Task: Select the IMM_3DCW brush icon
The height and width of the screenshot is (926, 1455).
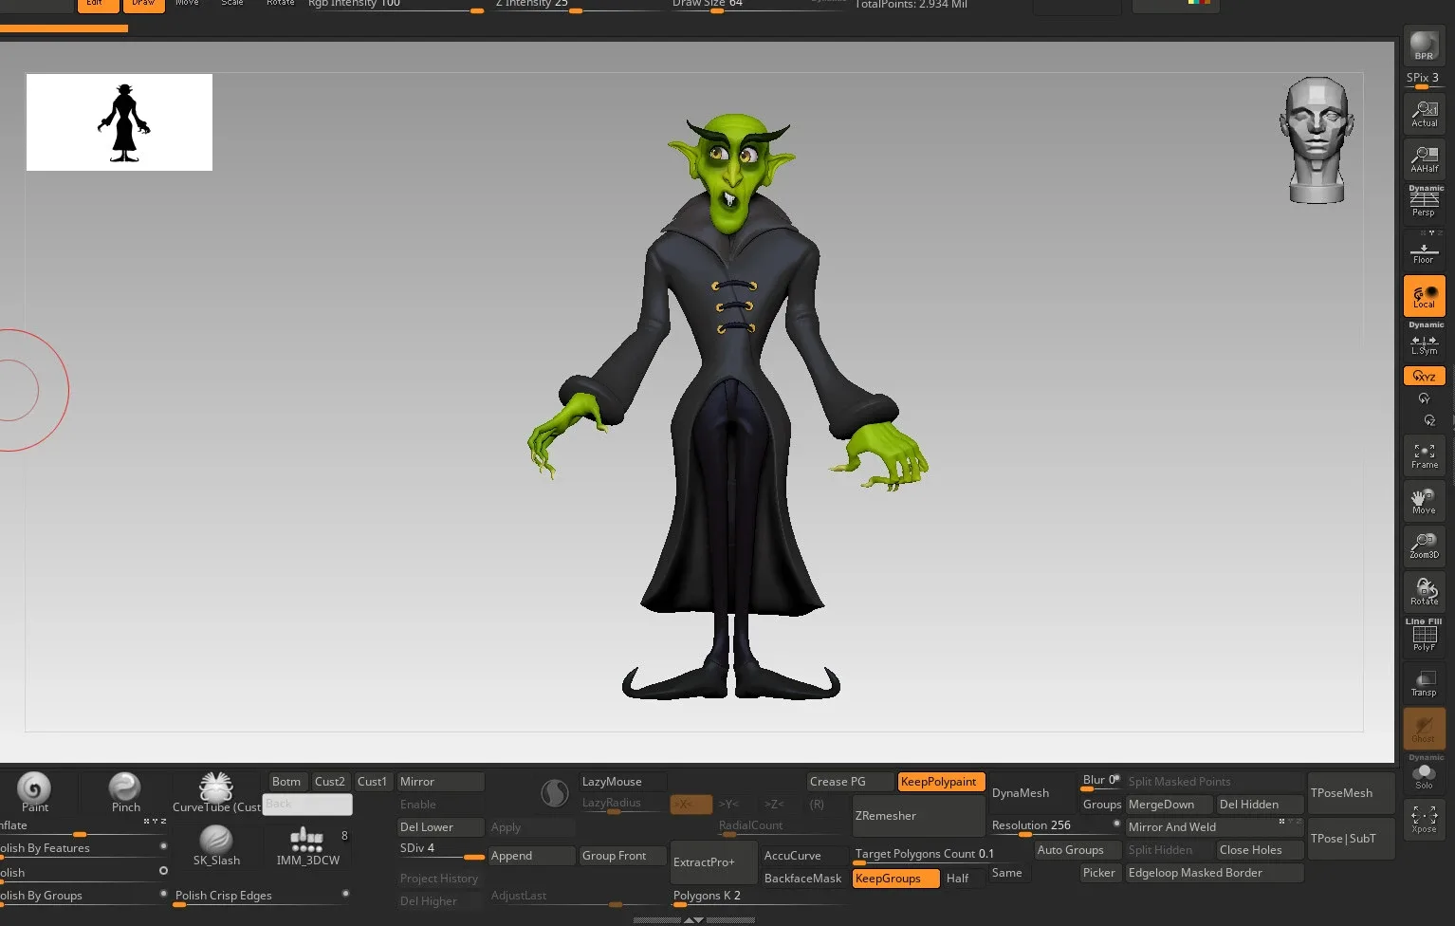Action: tap(307, 844)
